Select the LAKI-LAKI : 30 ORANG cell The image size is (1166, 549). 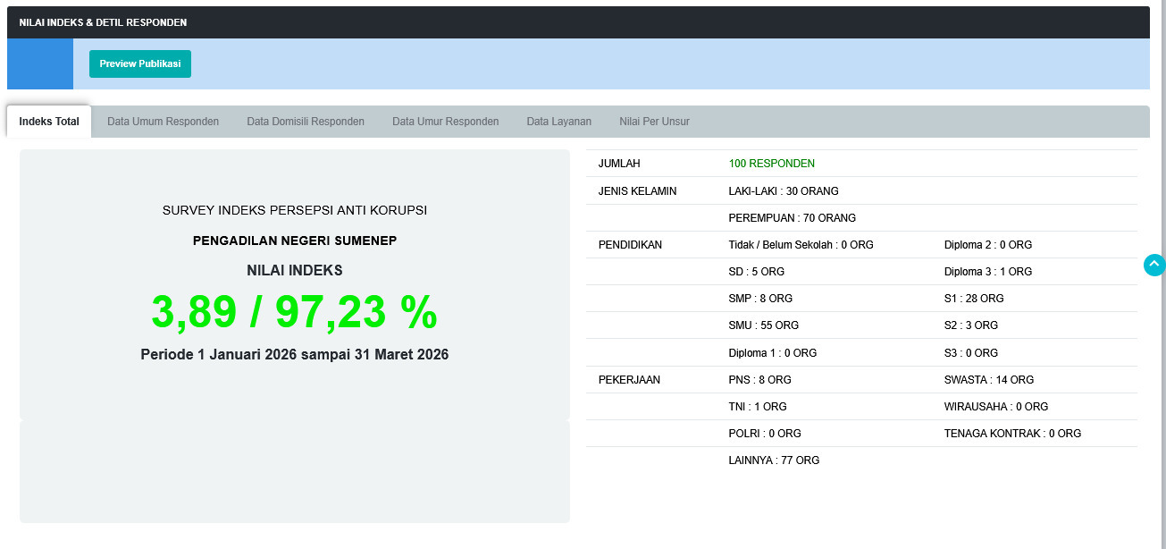784,190
